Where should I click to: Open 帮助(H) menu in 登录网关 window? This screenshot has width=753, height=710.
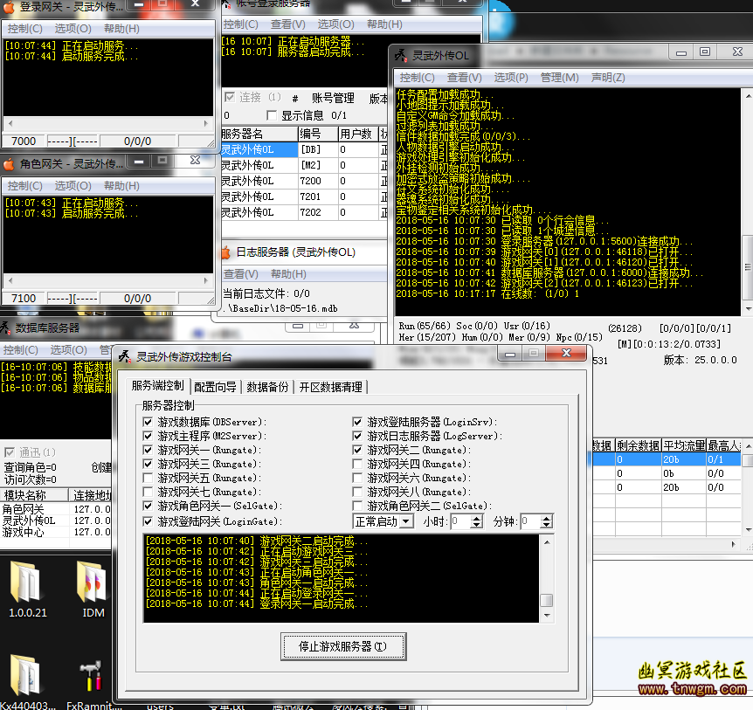click(x=121, y=29)
